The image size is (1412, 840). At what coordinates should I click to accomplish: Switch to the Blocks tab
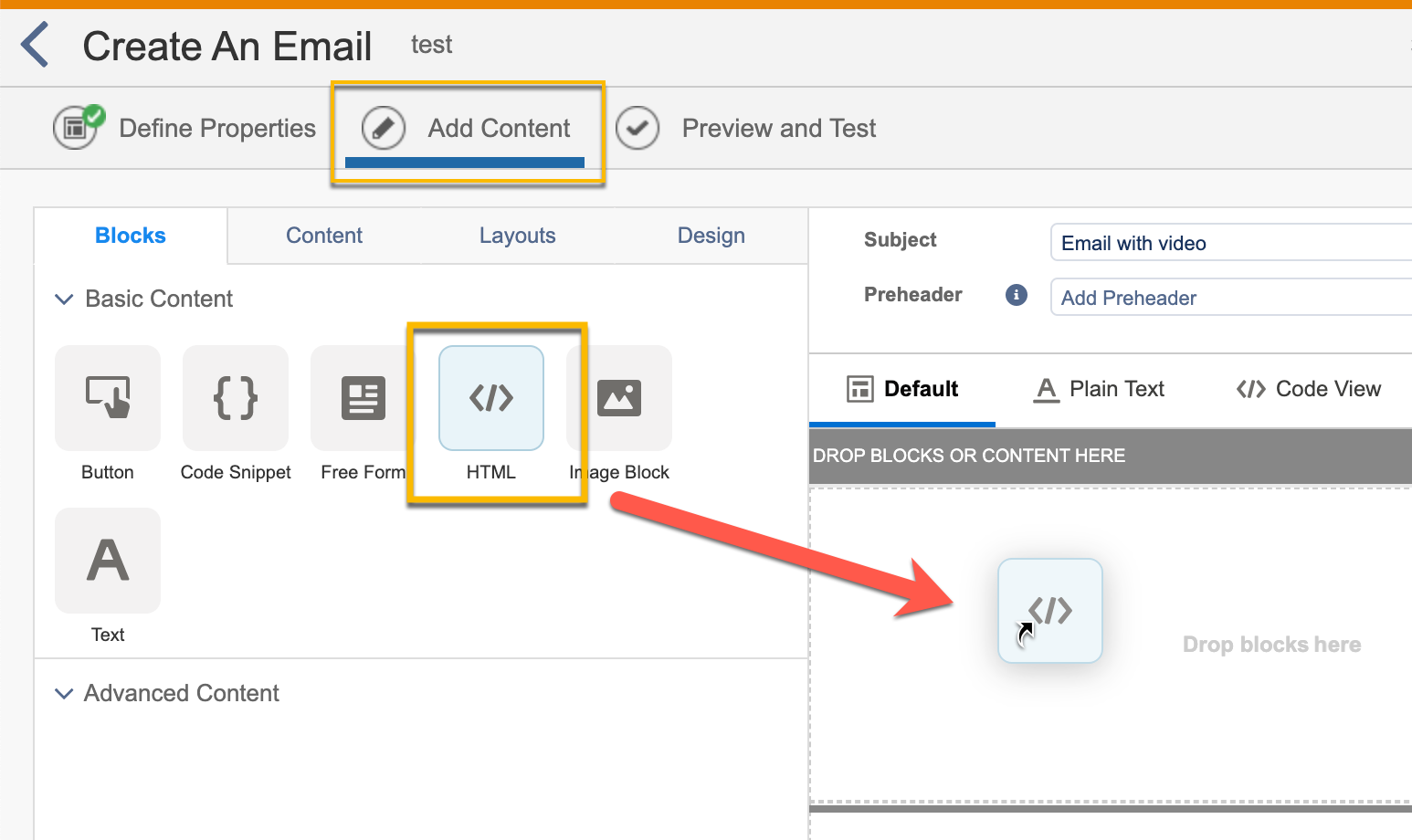(x=131, y=236)
